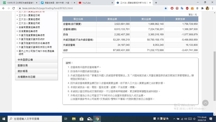The image size is (216, 122).
Task: Open 投信買賣超彙總表 link
Action: (x=28, y=31)
